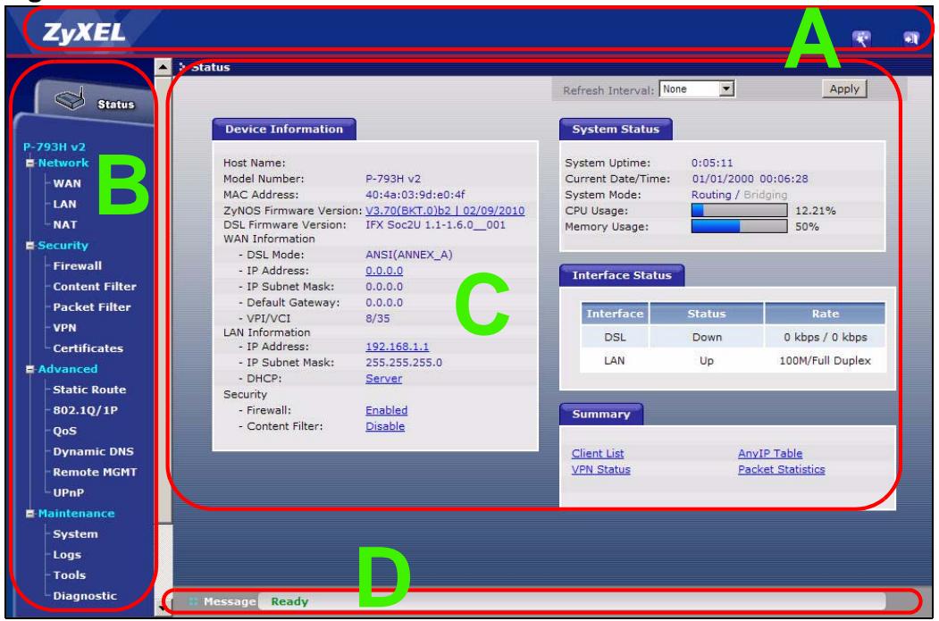This screenshot has width=939, height=621.
Task: Click the System Status panel header
Action: point(616,130)
